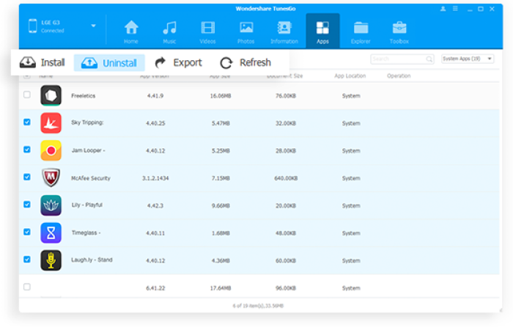
Task: Open the Toolbox section
Action: point(399,32)
